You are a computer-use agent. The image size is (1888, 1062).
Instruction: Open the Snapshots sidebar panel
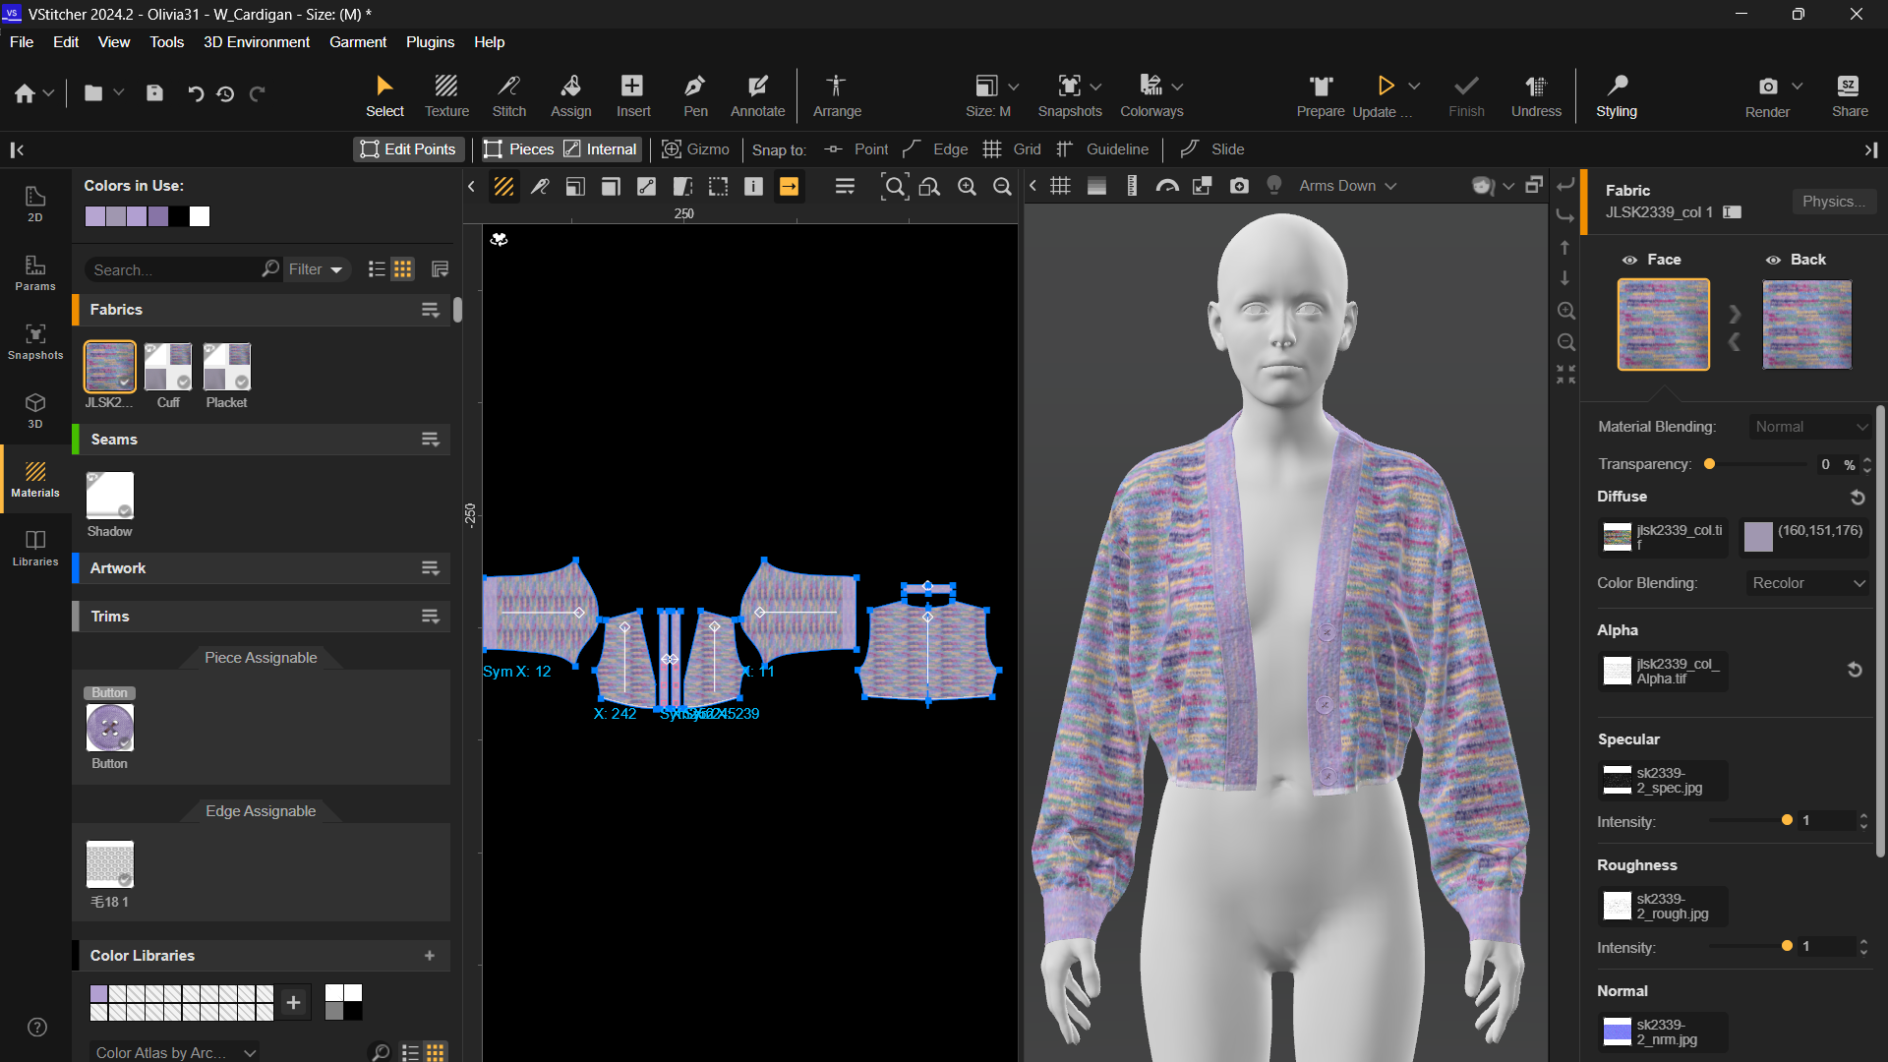click(35, 341)
